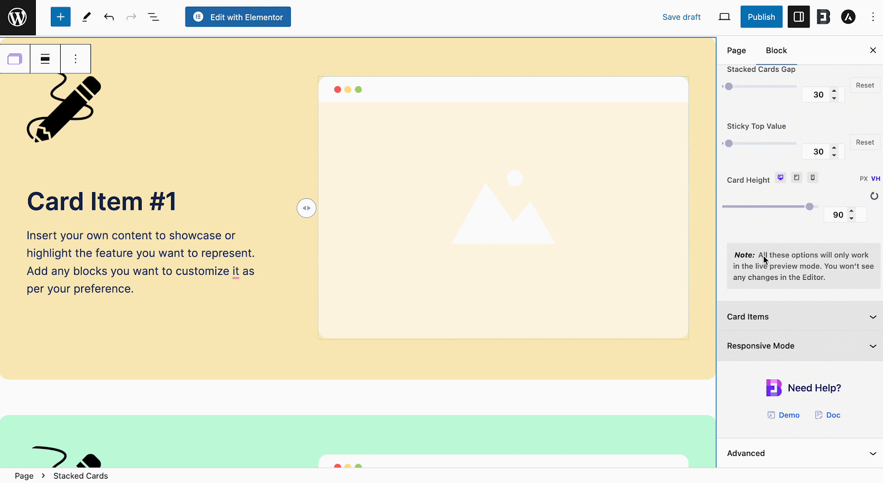Switch to the Block tab
This screenshot has width=883, height=483.
(x=776, y=50)
